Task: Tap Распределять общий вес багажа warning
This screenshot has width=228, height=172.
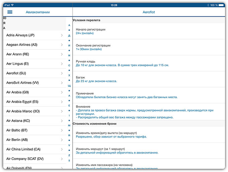Action: click(125, 117)
